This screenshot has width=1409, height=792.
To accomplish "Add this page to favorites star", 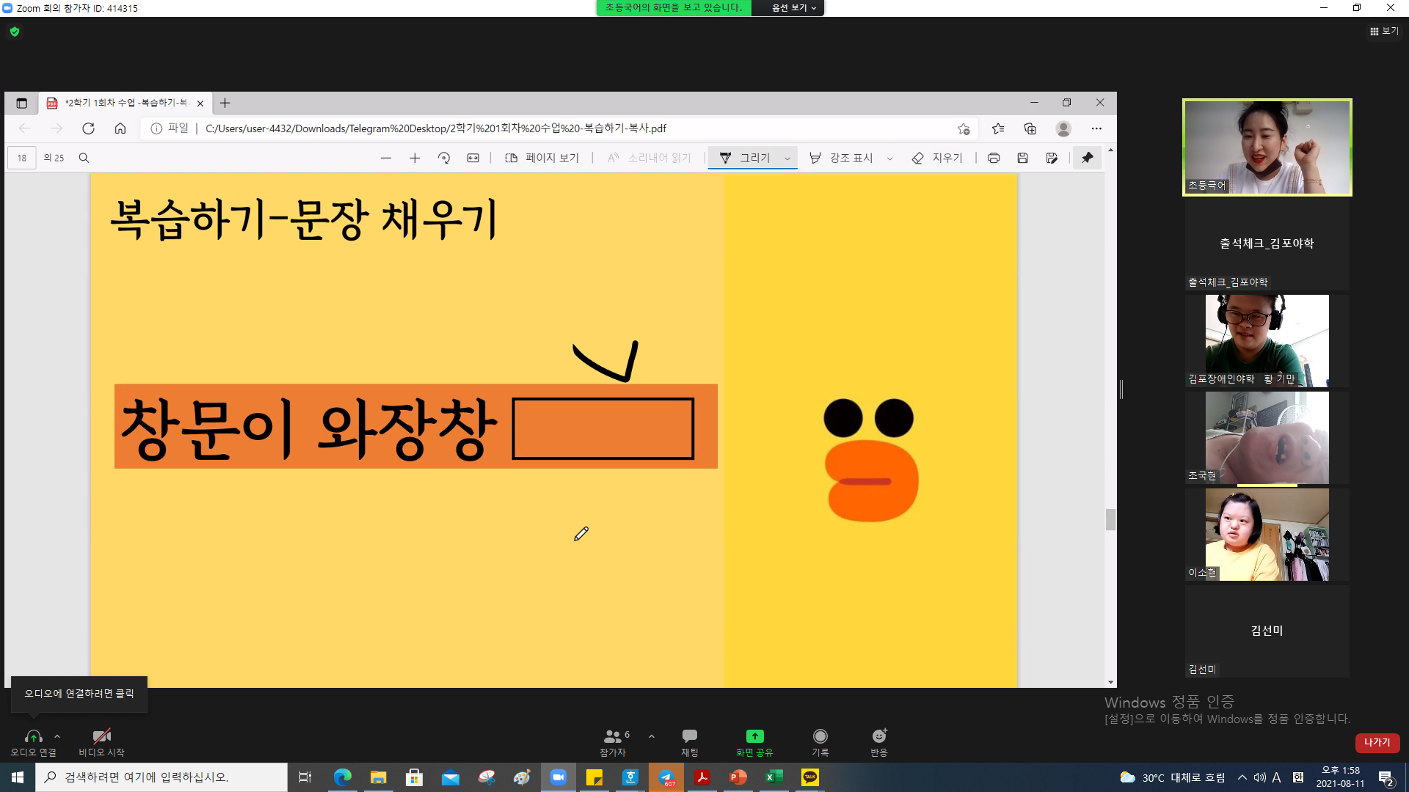I will click(x=964, y=128).
